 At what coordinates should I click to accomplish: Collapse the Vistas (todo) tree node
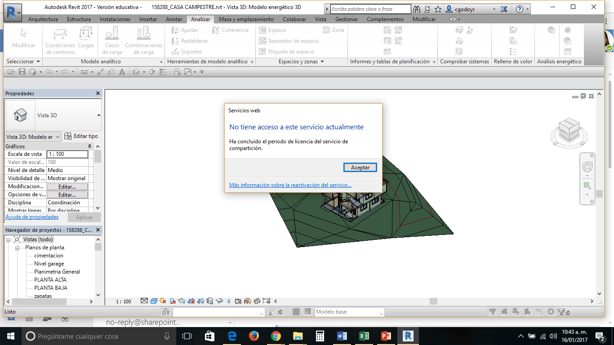coord(9,240)
